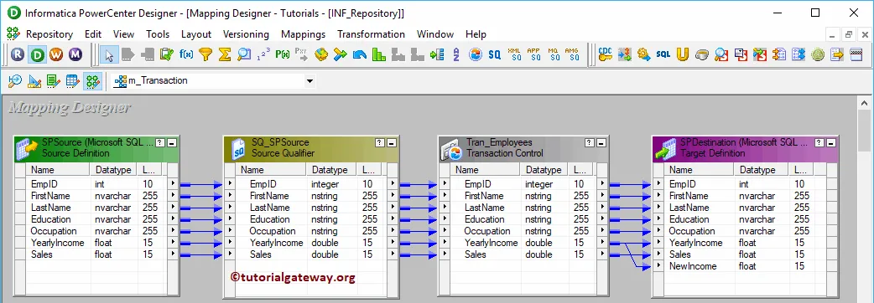Open the Tools menu
The height and width of the screenshot is (303, 874).
[x=158, y=34]
